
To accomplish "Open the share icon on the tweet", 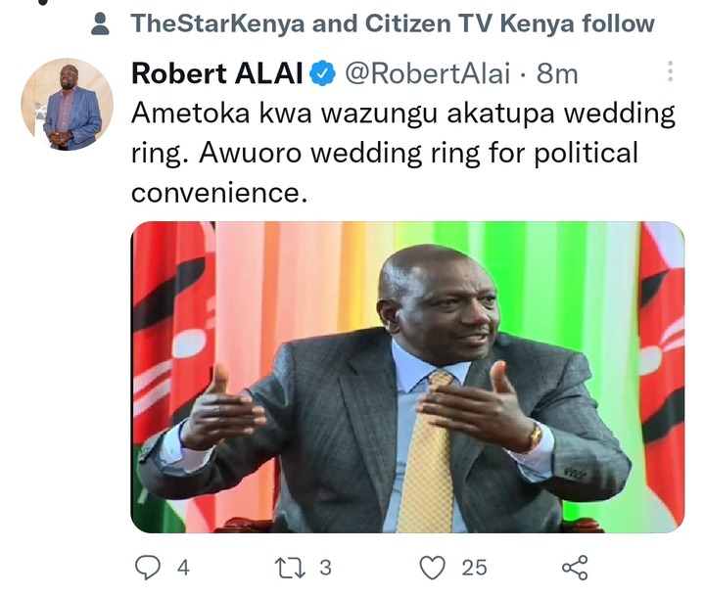I will pos(575,568).
